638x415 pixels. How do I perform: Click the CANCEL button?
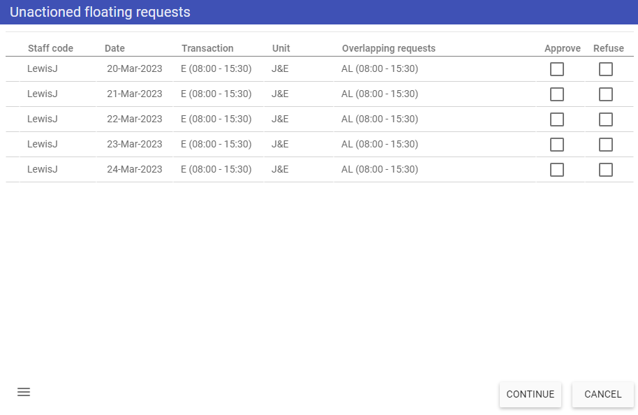pos(602,394)
